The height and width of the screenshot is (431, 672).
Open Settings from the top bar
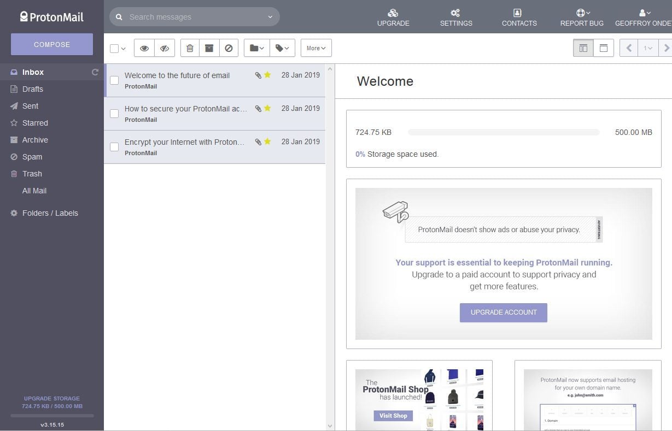[456, 17]
